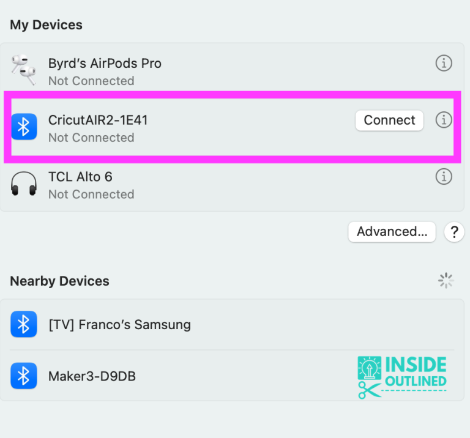Open the TCL Alto 6 info button
The width and height of the screenshot is (470, 438).
pyautogui.click(x=444, y=177)
